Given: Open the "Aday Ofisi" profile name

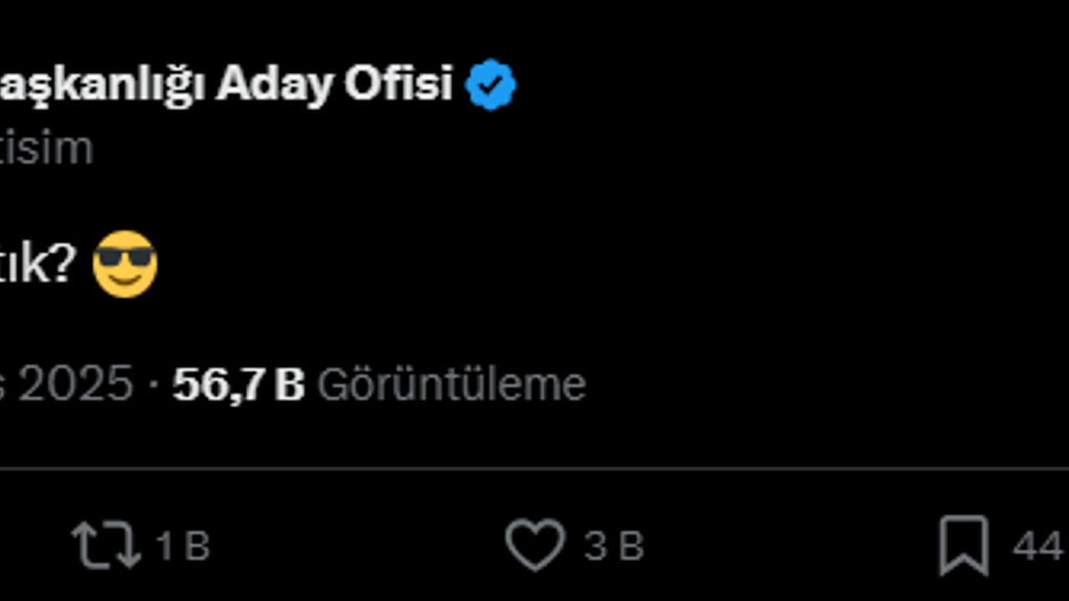Looking at the screenshot, I should click(334, 84).
